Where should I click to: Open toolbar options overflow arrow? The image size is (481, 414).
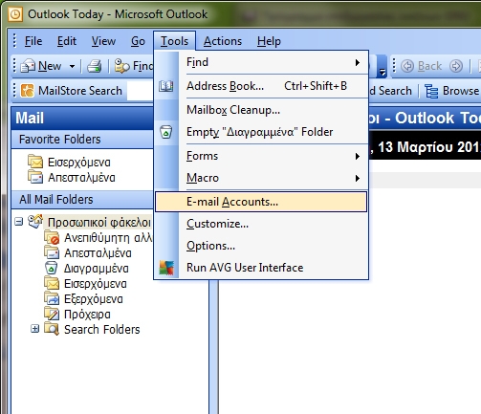[383, 67]
